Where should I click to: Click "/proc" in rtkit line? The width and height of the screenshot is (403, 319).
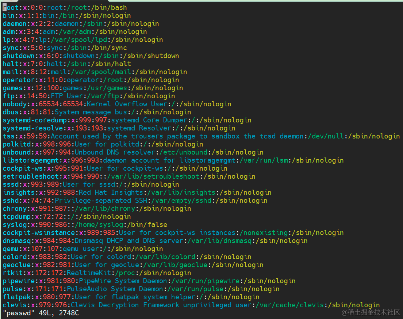pos(125,273)
